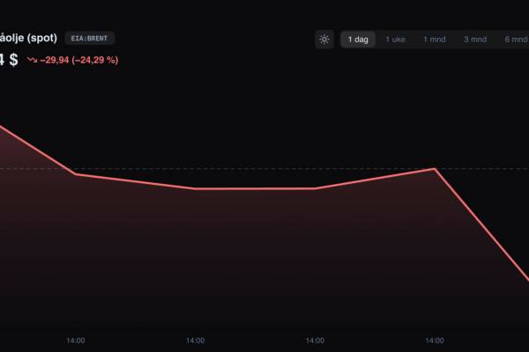Viewport: 529px width, 352px height.
Task: Show the "3 mnd" chart period
Action: [x=475, y=40]
